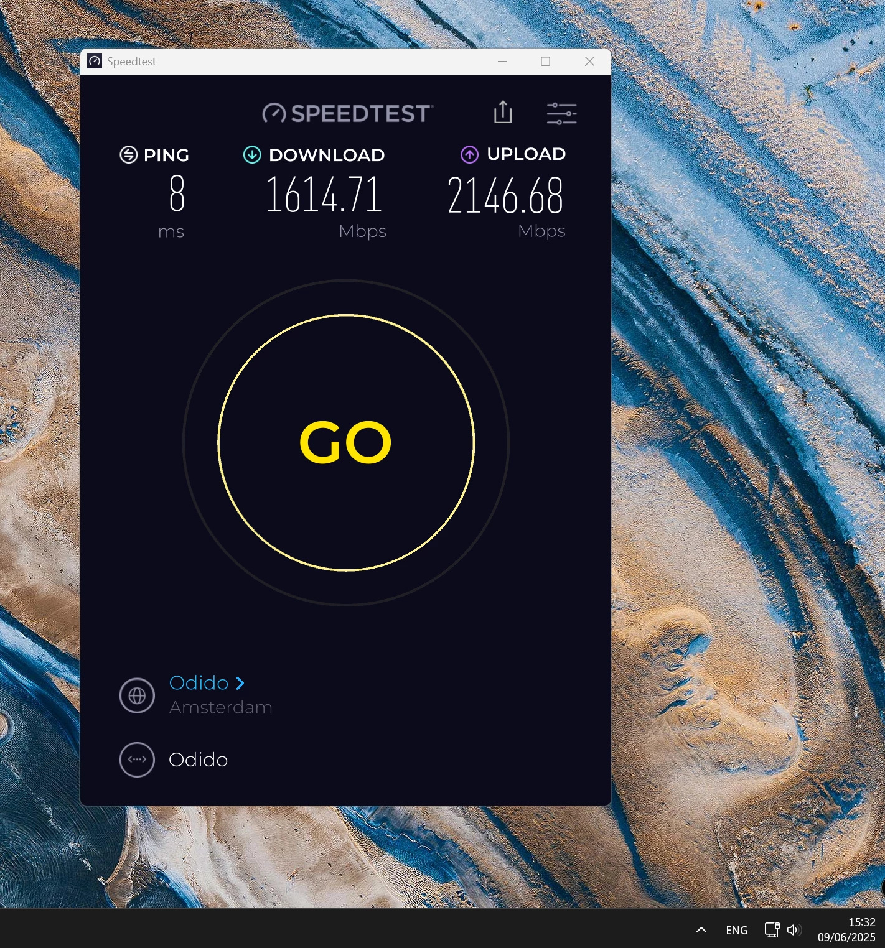Maximize the Speedtest window
The width and height of the screenshot is (885, 948).
[x=546, y=61]
